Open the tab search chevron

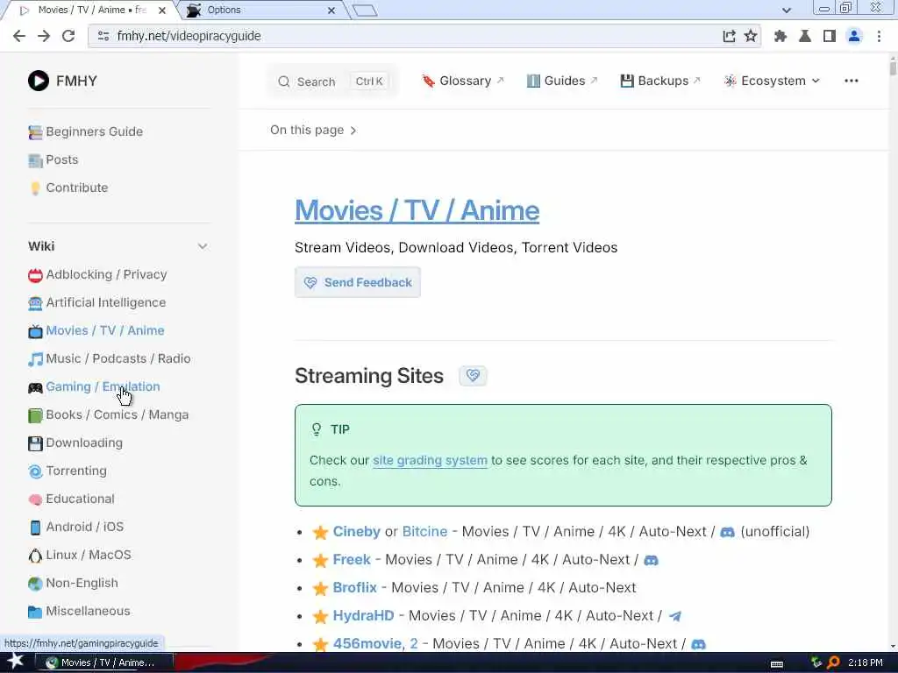pyautogui.click(x=787, y=10)
